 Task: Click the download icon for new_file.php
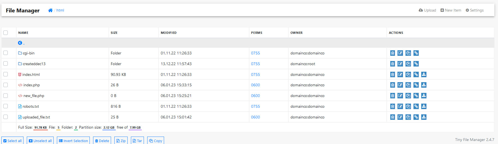click(x=424, y=96)
